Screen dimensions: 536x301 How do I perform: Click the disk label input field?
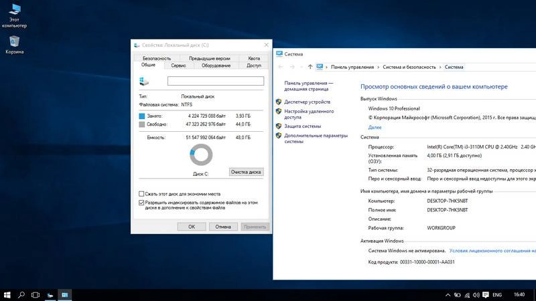pyautogui.click(x=215, y=81)
